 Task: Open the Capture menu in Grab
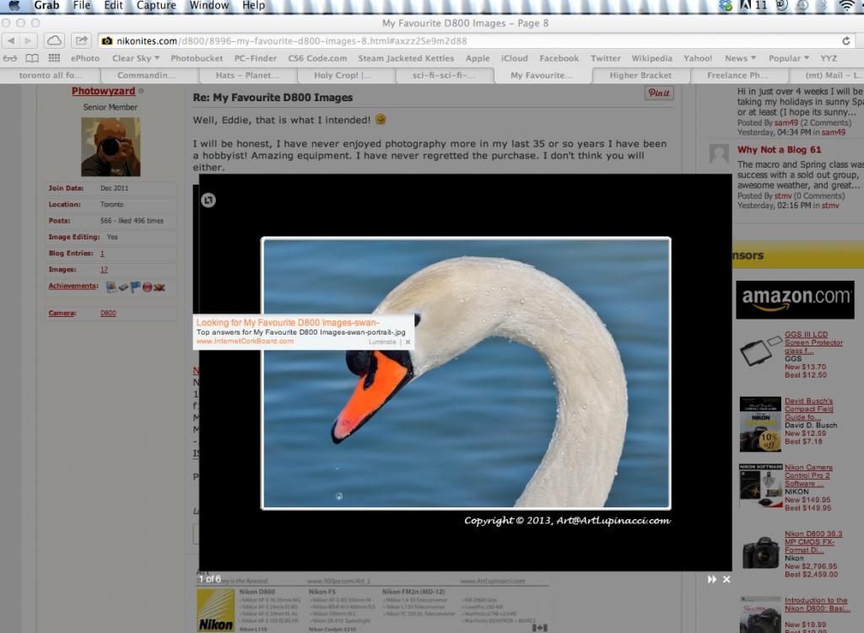click(157, 5)
